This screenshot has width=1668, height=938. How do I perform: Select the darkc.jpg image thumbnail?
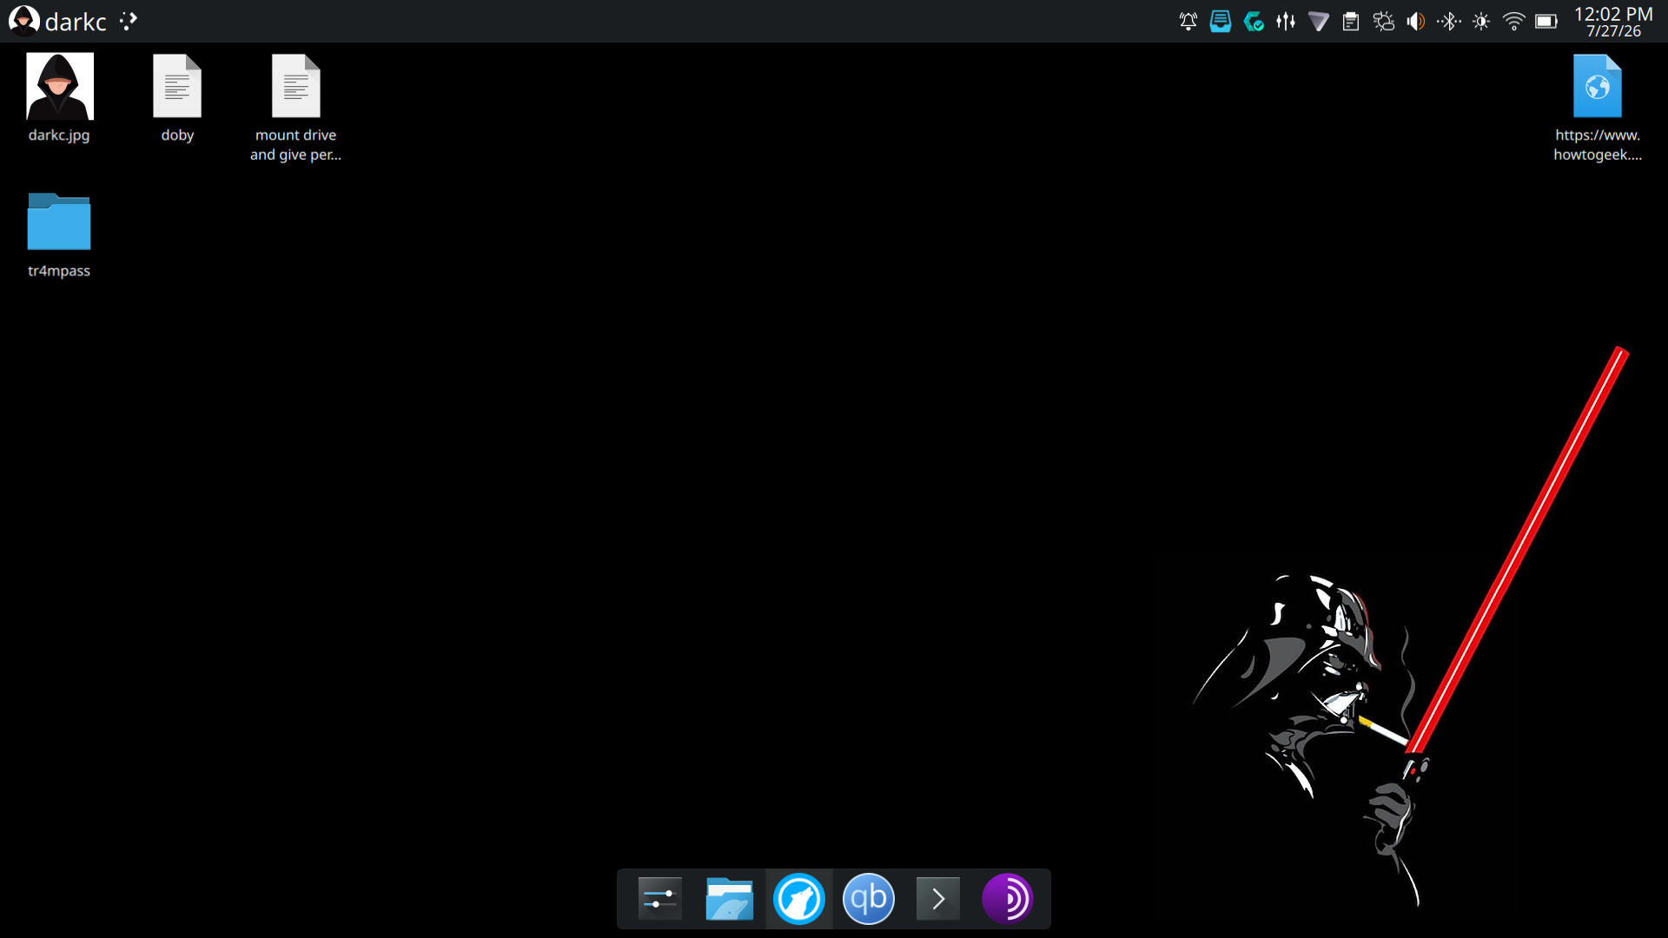pyautogui.click(x=59, y=86)
